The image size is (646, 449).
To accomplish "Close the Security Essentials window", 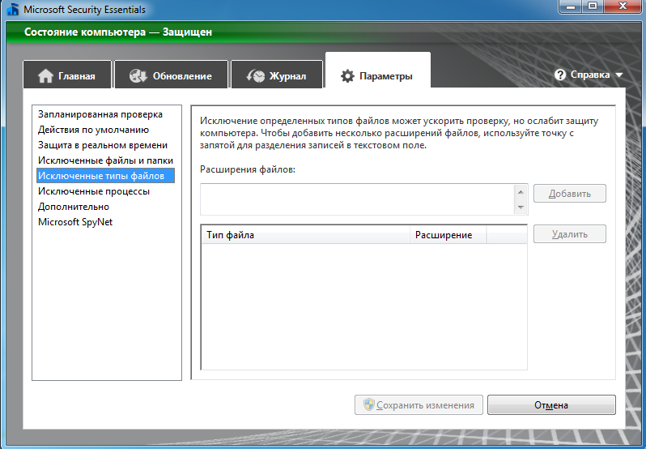I will pyautogui.click(x=623, y=6).
